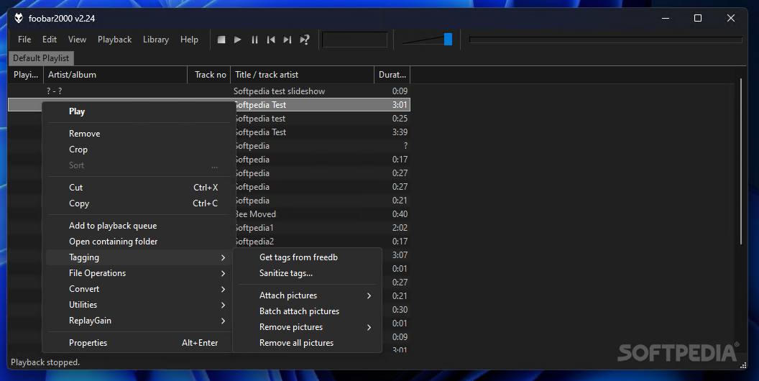Click the window resize grip icon
Viewport: 759px width, 381px height.
pyautogui.click(x=743, y=365)
